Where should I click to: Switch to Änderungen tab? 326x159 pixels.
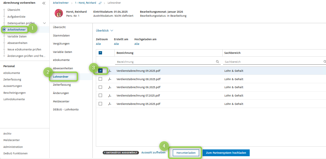coord(61,93)
